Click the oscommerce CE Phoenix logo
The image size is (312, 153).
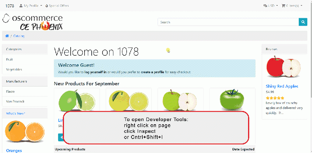click(33, 22)
